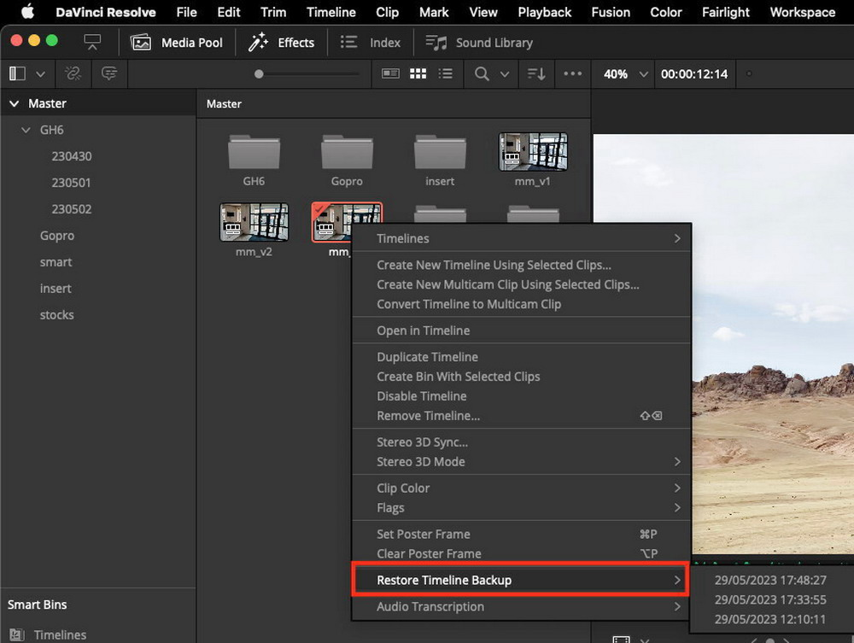Select the mm_v1 timeline thumbnail

click(x=533, y=152)
